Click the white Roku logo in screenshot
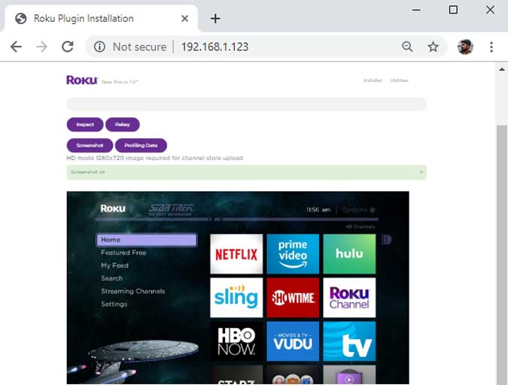Image resolution: width=508 pixels, height=385 pixels. point(113,208)
